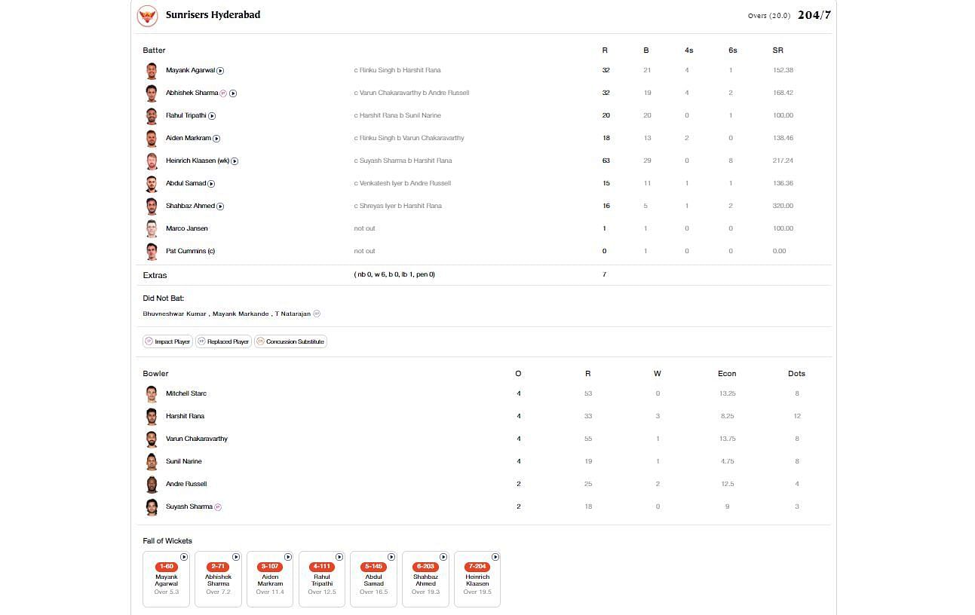975x615 pixels.
Task: Play Heinrich Klaasen (wk) dismissal video
Action: [x=235, y=161]
